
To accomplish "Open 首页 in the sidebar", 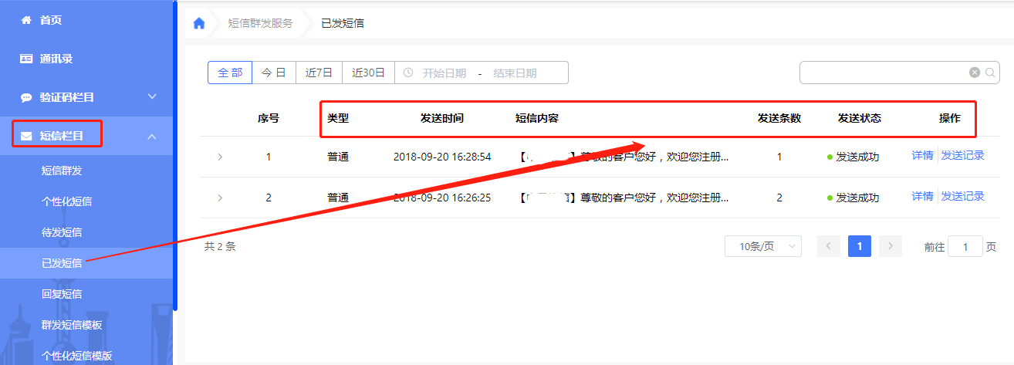I will coord(50,20).
